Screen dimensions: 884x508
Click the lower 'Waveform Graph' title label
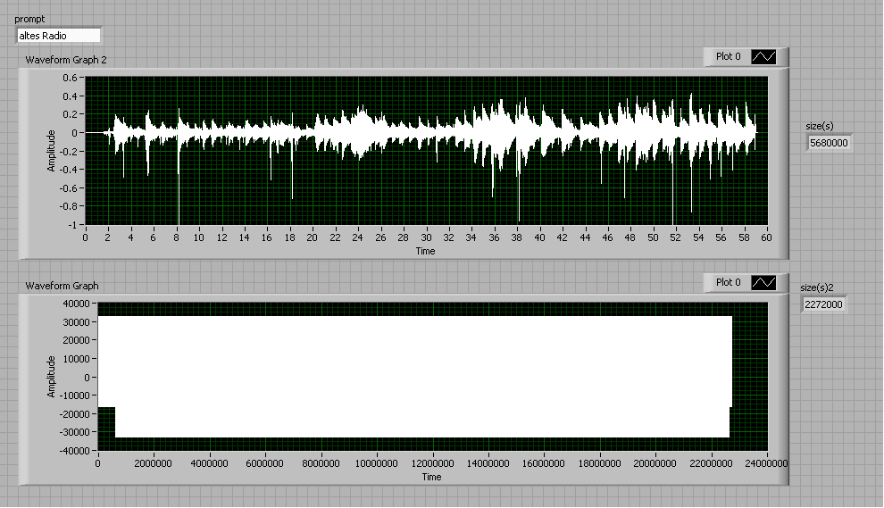click(62, 286)
